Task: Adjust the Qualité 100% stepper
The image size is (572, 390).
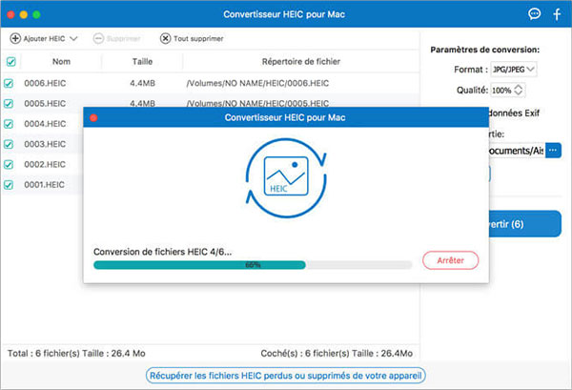Action: click(x=519, y=91)
